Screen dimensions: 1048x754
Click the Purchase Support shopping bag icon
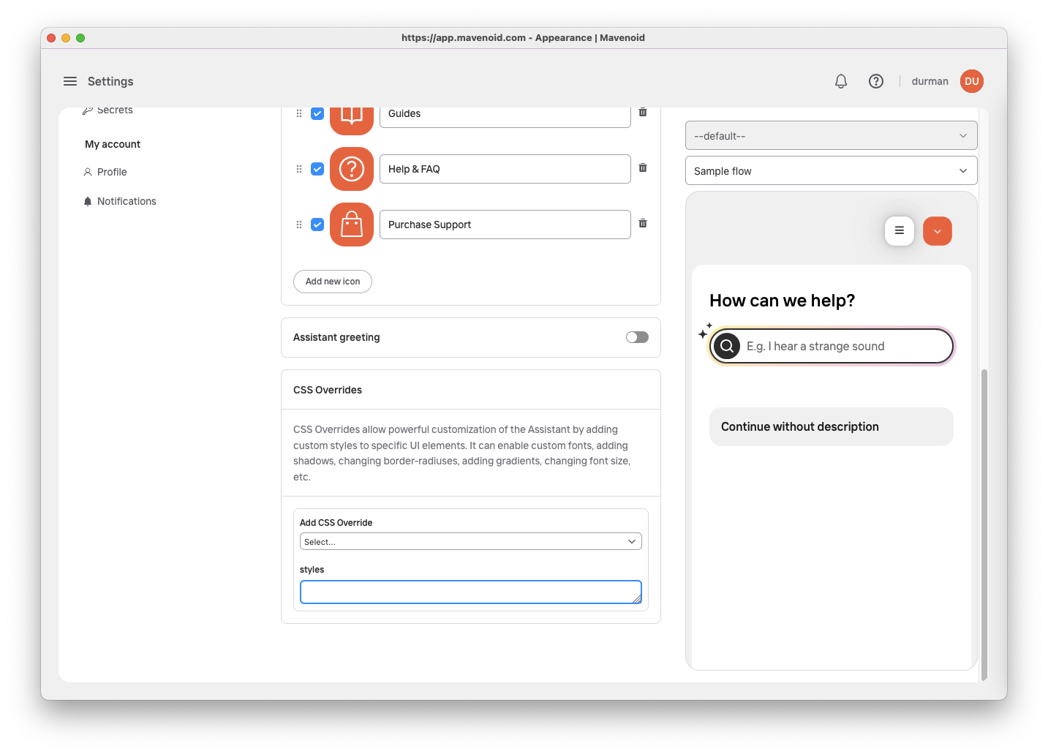click(x=352, y=225)
